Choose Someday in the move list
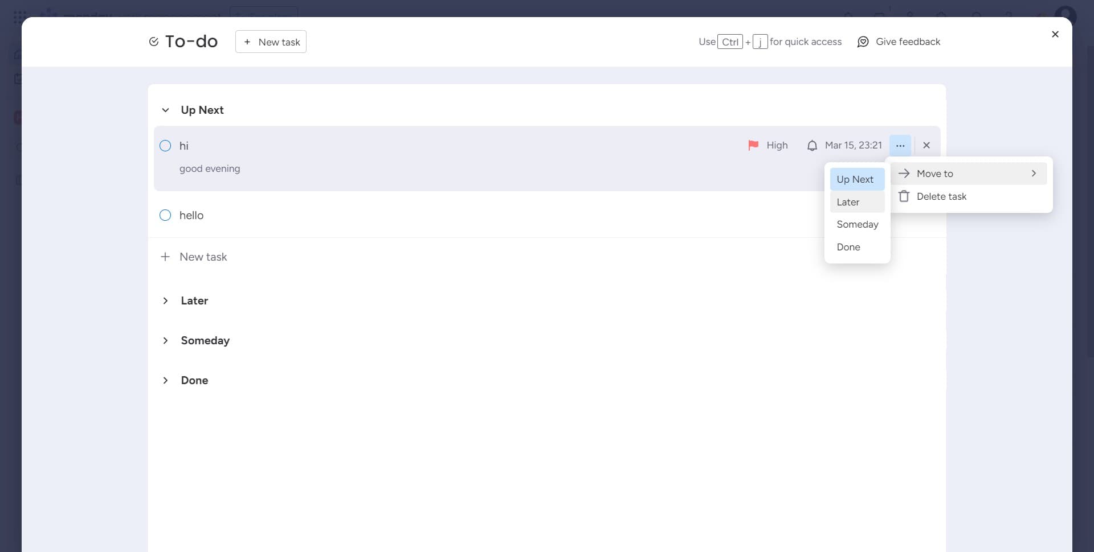 pos(857,224)
